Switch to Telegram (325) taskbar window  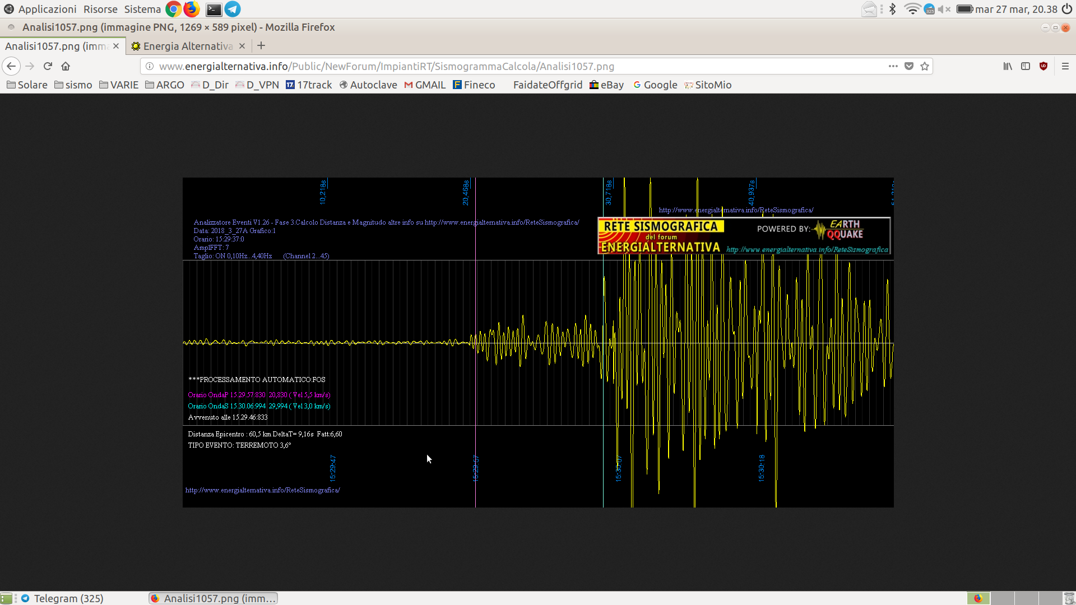click(x=62, y=598)
